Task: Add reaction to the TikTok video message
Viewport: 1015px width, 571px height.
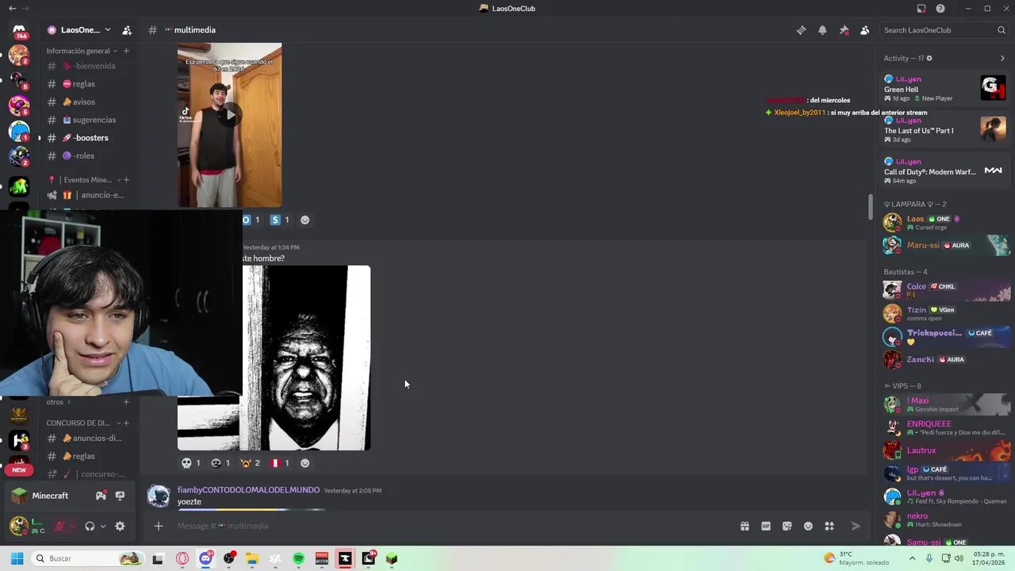Action: (x=304, y=220)
